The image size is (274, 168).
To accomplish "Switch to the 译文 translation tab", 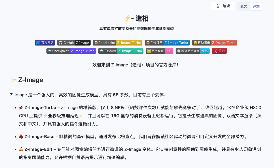I will tap(256, 6).
